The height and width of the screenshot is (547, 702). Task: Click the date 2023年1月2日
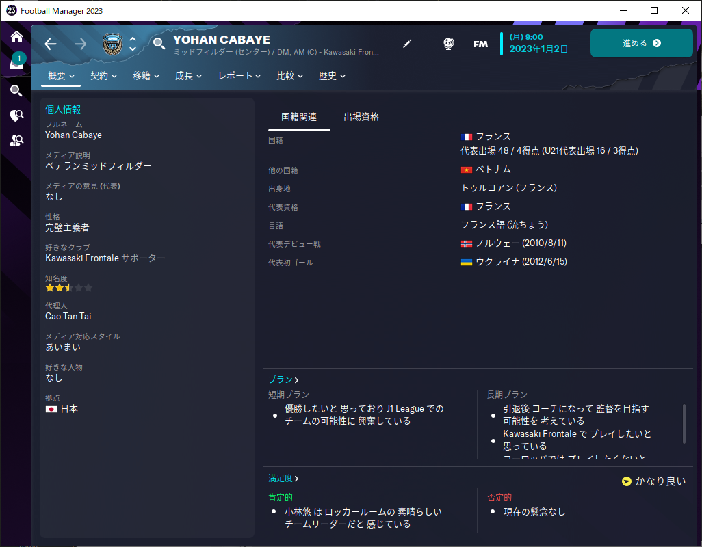point(538,49)
